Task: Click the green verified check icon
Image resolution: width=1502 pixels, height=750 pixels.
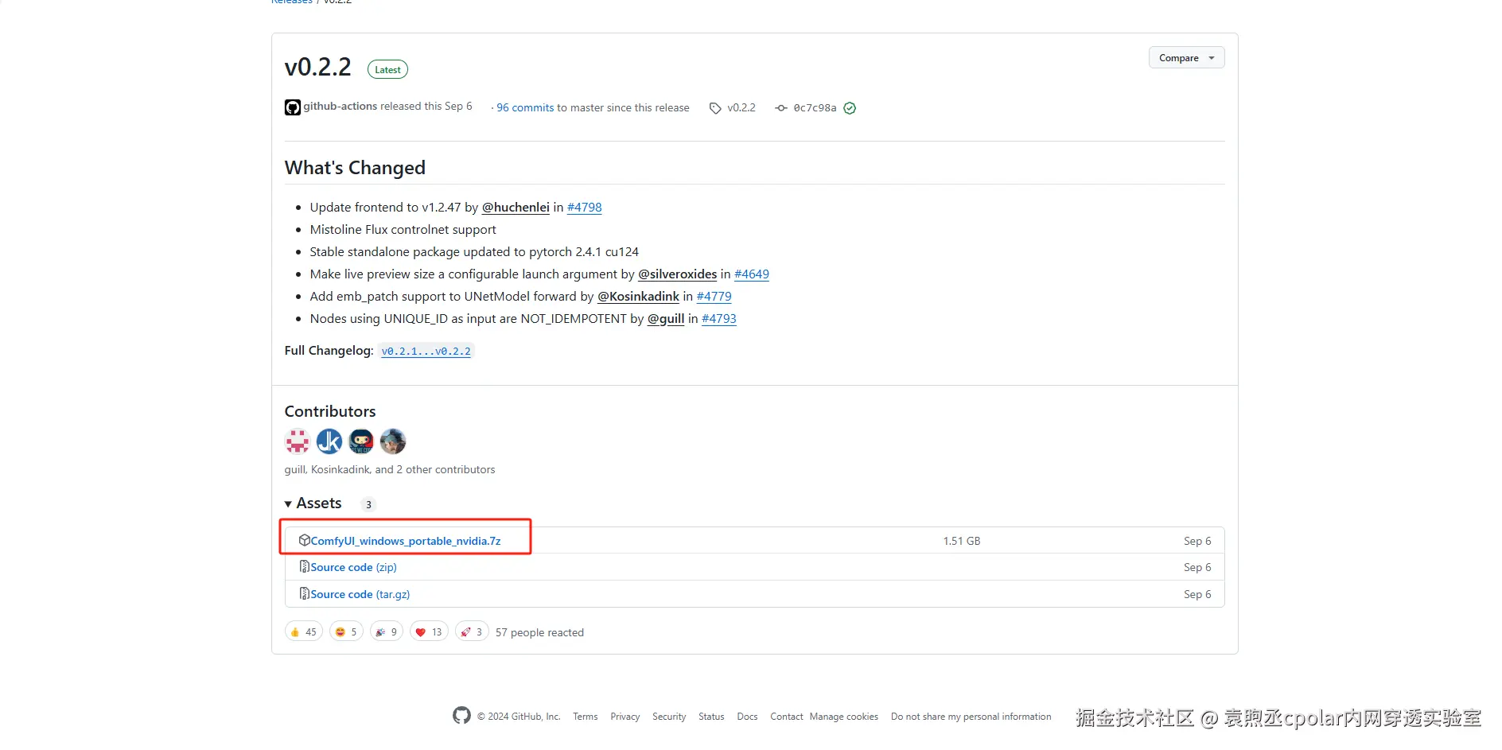Action: (850, 108)
